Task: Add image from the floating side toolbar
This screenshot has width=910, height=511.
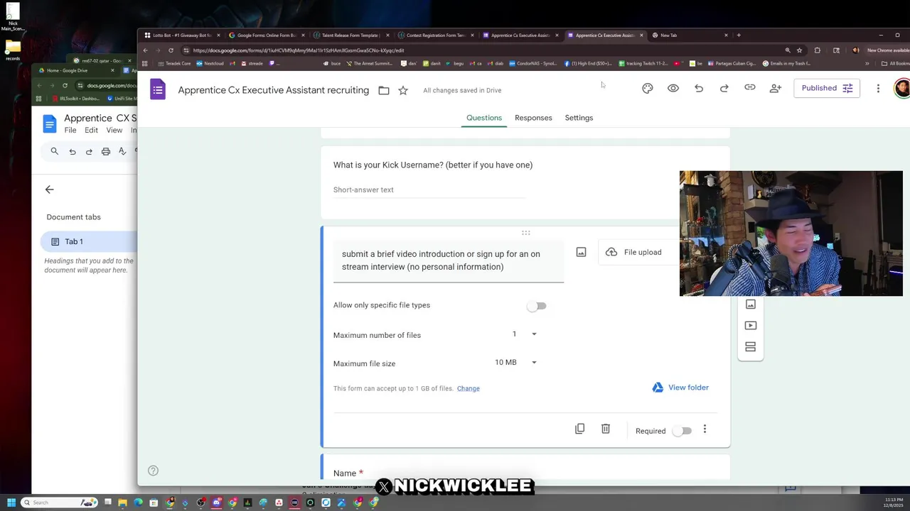Action: 750,304
